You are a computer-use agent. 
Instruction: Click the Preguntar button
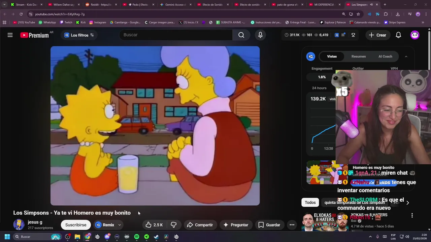(x=236, y=225)
